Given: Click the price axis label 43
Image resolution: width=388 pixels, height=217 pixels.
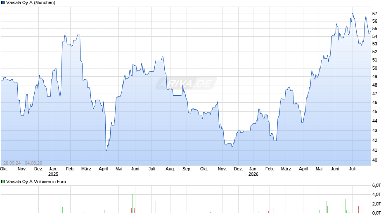Looking at the screenshot, I should [375, 130].
